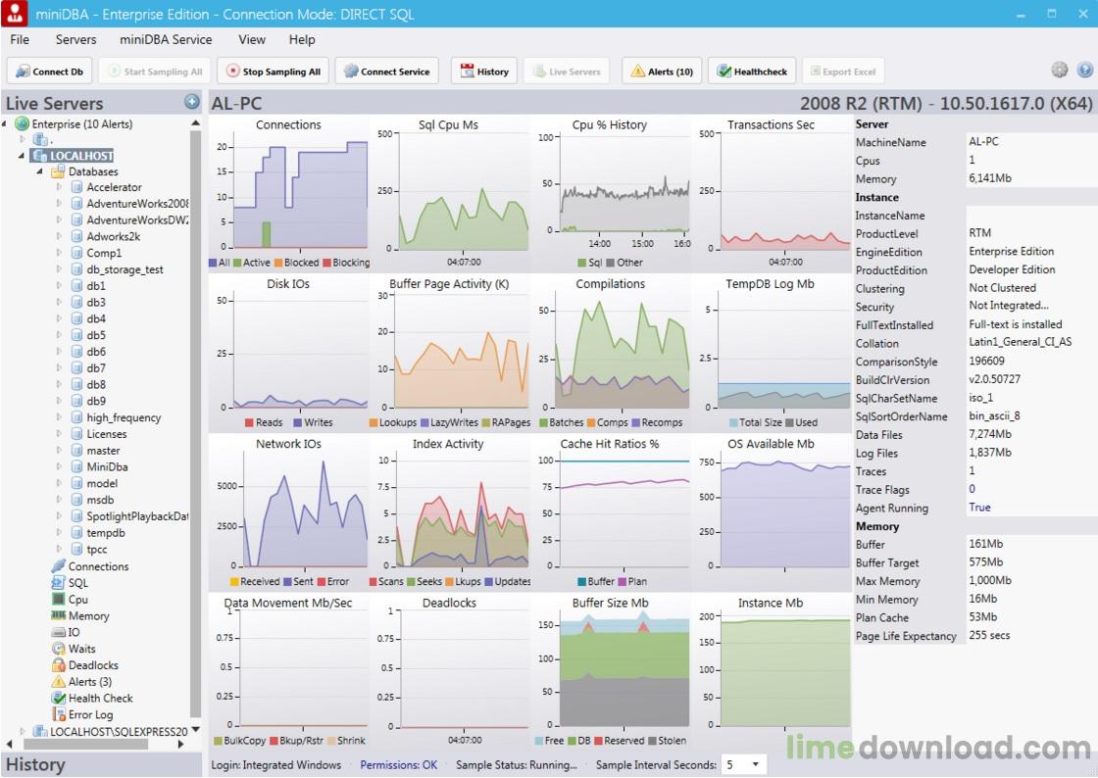Select the Waits item in the tree
Screen dimensions: 1098x778
coord(81,649)
